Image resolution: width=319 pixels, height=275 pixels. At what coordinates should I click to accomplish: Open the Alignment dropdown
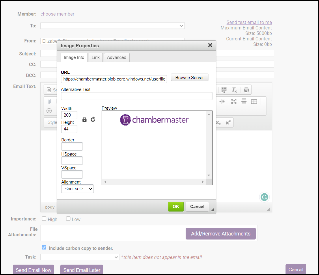(77, 189)
